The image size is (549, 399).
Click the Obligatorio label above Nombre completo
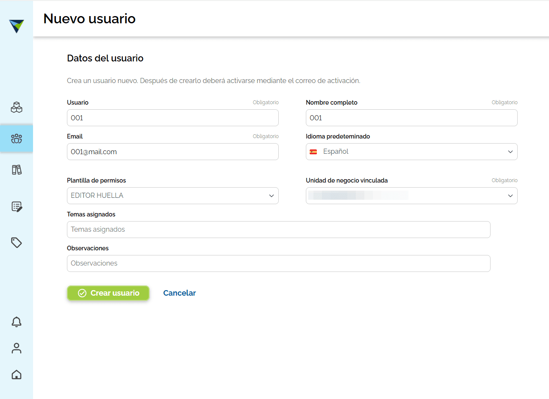(x=505, y=103)
